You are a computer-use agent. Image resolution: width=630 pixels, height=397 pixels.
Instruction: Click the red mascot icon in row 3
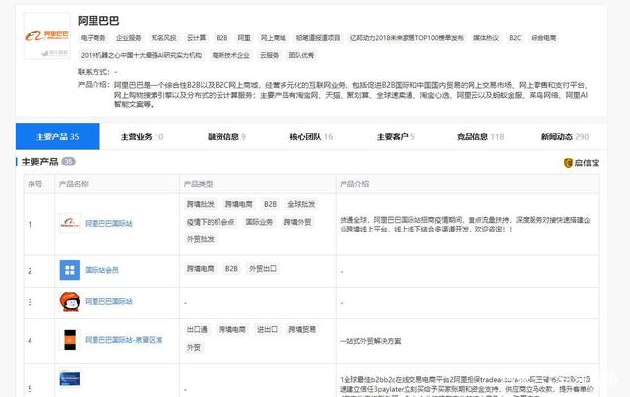pos(70,301)
